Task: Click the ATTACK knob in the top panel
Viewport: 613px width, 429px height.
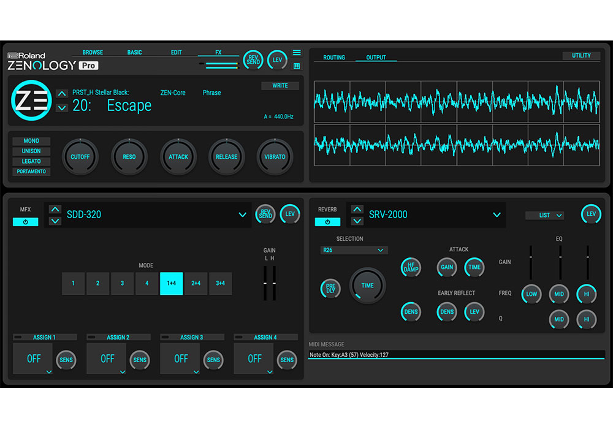Action: [178, 157]
